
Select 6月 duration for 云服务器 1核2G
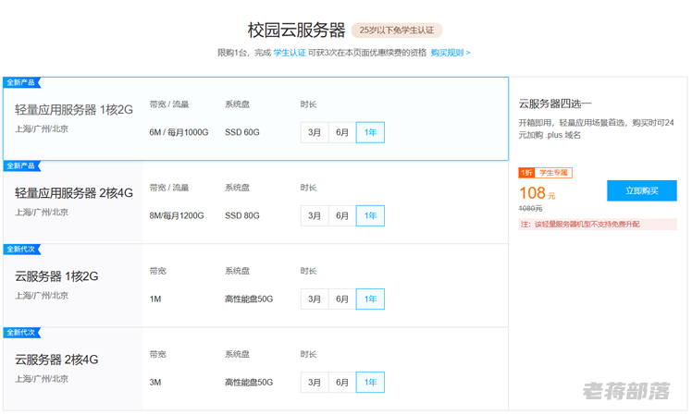342,299
